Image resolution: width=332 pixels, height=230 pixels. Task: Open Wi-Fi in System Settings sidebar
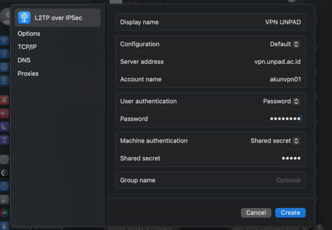(x=4, y=40)
